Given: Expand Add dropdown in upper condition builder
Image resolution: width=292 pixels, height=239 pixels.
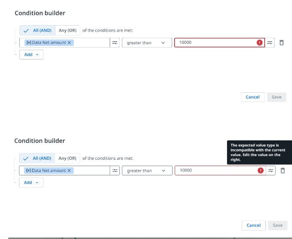Looking at the screenshot, I should click(x=31, y=54).
